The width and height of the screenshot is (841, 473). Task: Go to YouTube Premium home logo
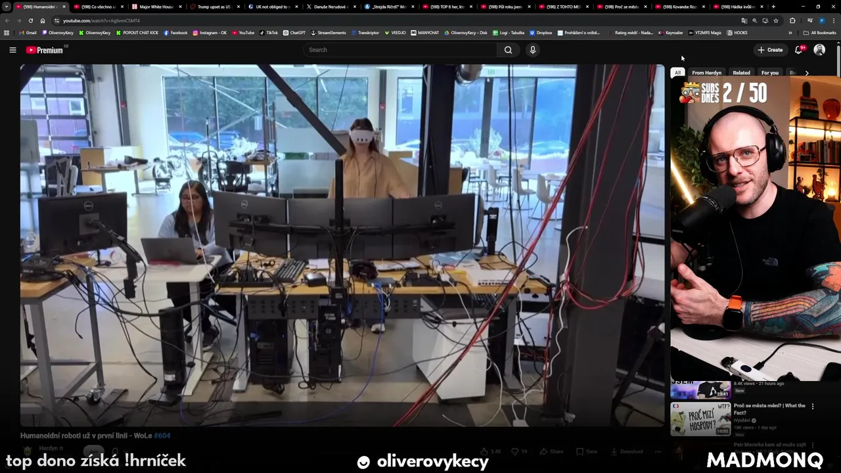point(45,50)
